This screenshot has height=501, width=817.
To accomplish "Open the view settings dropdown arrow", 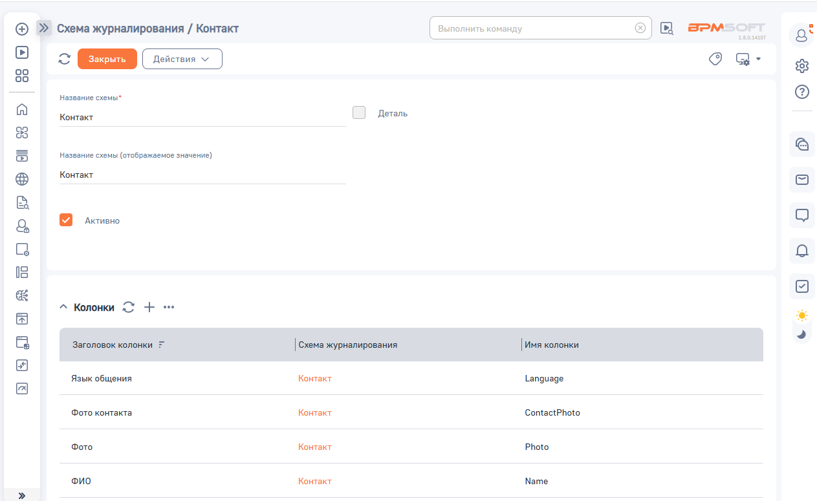I will pyautogui.click(x=758, y=59).
